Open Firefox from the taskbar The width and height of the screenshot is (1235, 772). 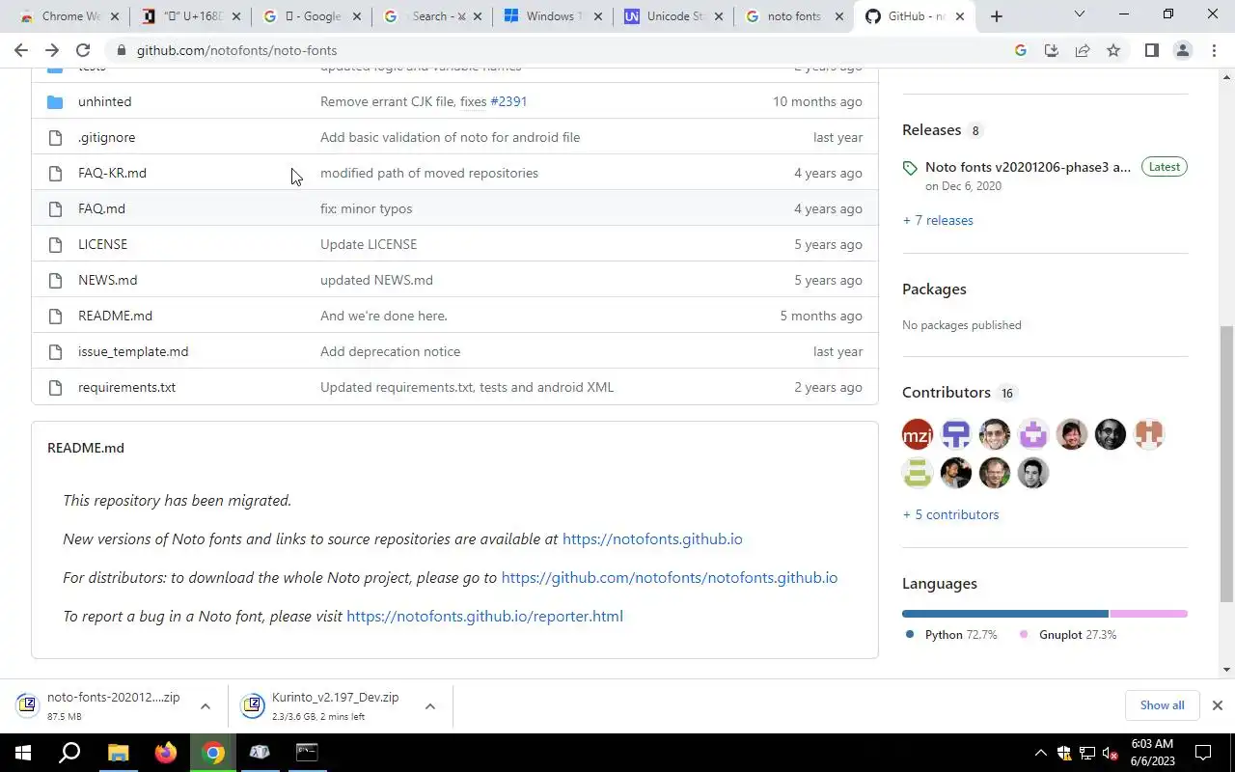coord(166,753)
